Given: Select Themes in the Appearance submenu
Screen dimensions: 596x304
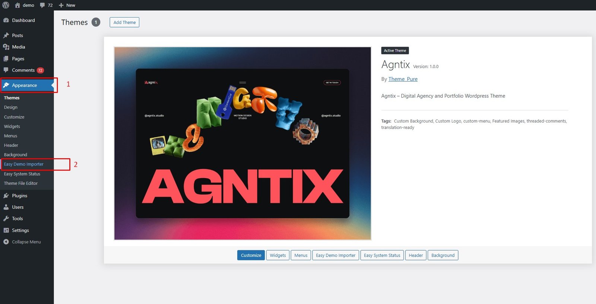Looking at the screenshot, I should coord(12,98).
